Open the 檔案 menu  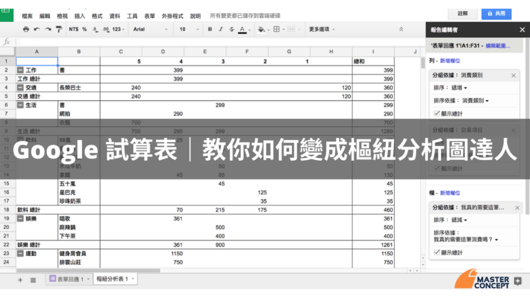coord(28,16)
